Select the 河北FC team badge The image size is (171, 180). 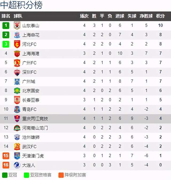click(x=17, y=44)
